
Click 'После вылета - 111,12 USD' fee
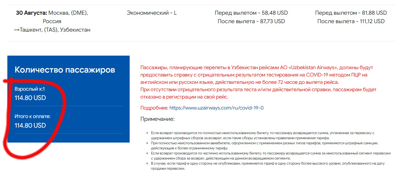coord(351,21)
